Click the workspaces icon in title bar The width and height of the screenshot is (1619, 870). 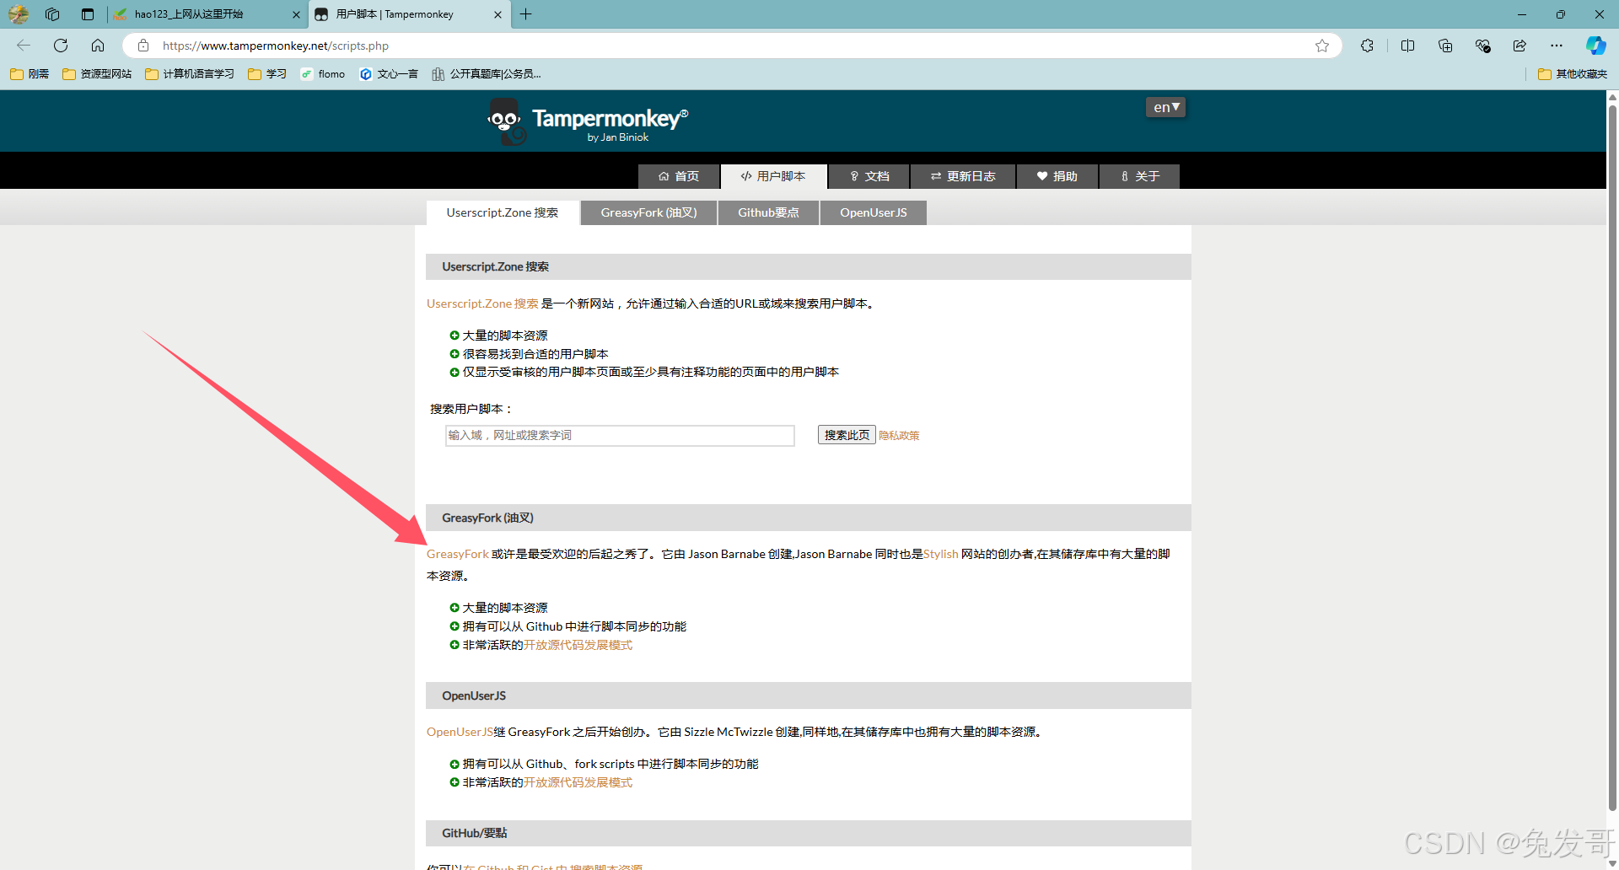tap(52, 14)
